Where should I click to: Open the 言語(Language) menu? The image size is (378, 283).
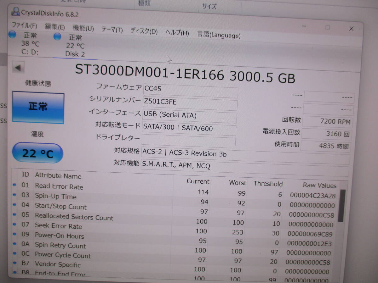(219, 34)
